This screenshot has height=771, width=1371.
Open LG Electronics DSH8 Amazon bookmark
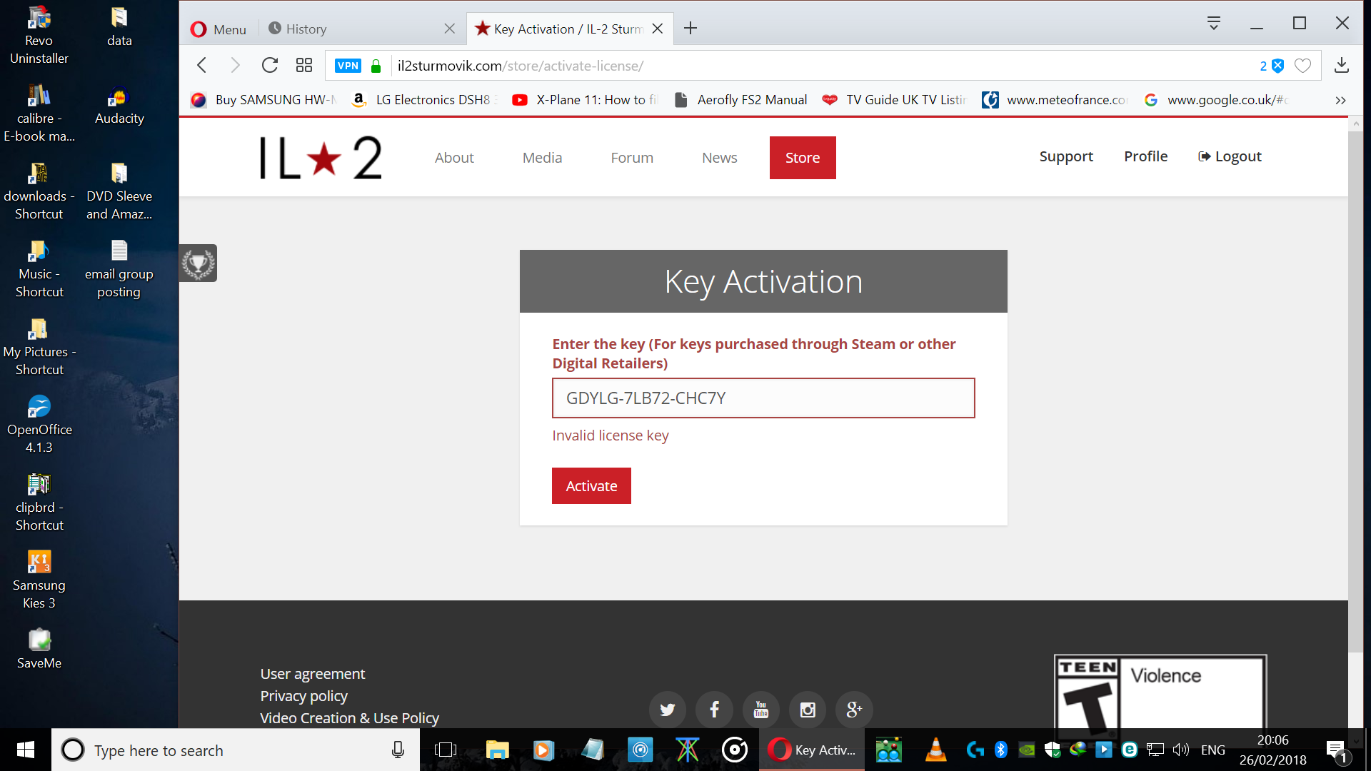pos(425,100)
